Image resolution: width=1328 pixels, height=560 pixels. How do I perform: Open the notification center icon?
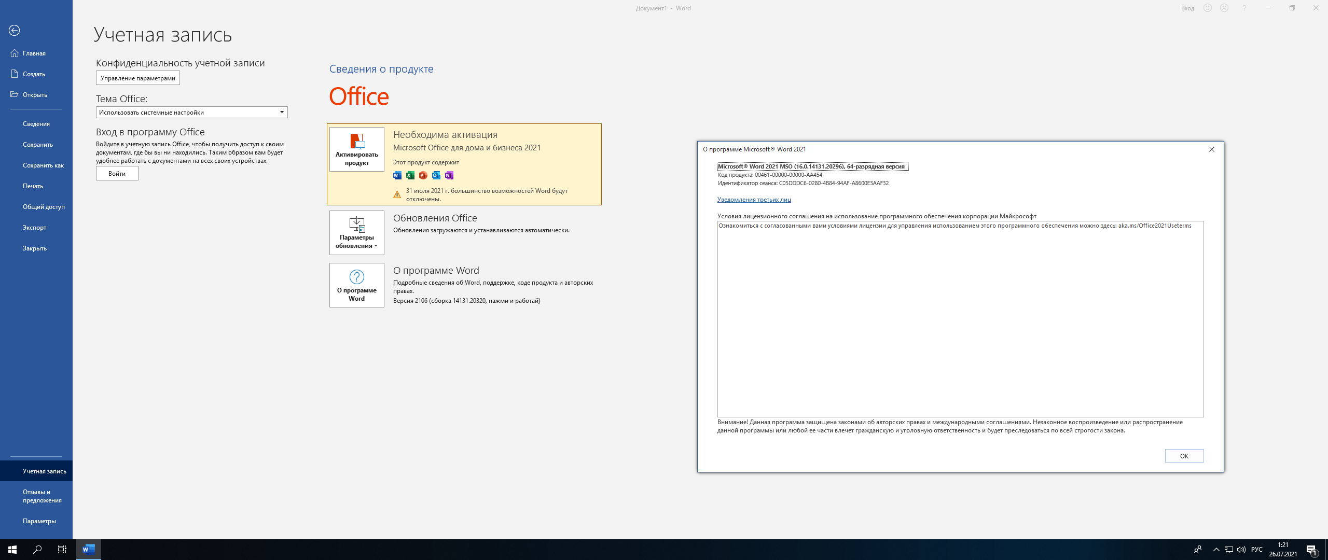pyautogui.click(x=1312, y=550)
